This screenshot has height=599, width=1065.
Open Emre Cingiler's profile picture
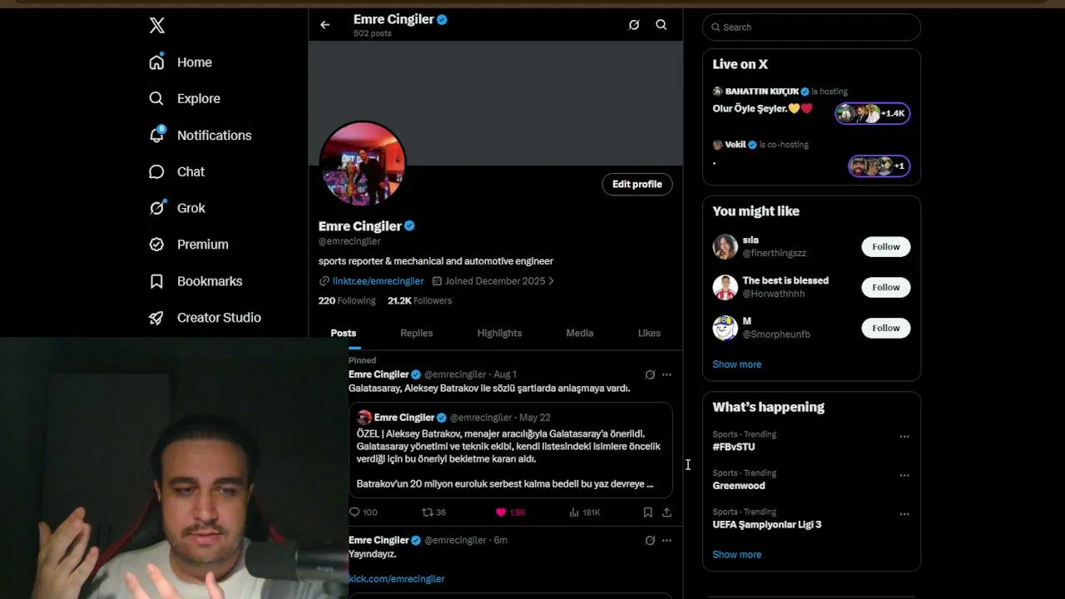pyautogui.click(x=363, y=164)
